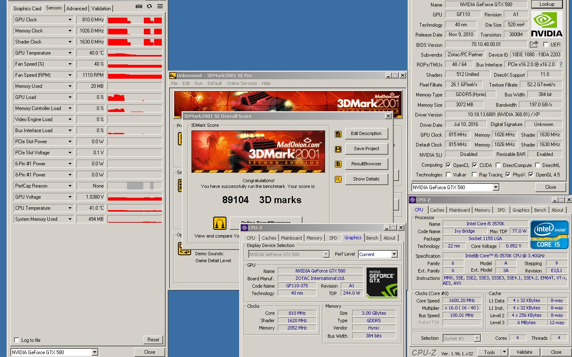Click the Online ResultBrowser globe icon
572x357 pixels.
pos(220,223)
